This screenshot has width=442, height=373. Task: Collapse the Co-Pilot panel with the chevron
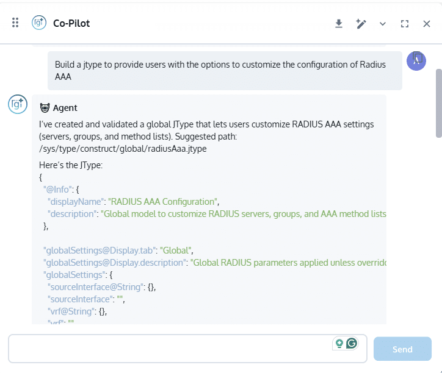tap(383, 24)
